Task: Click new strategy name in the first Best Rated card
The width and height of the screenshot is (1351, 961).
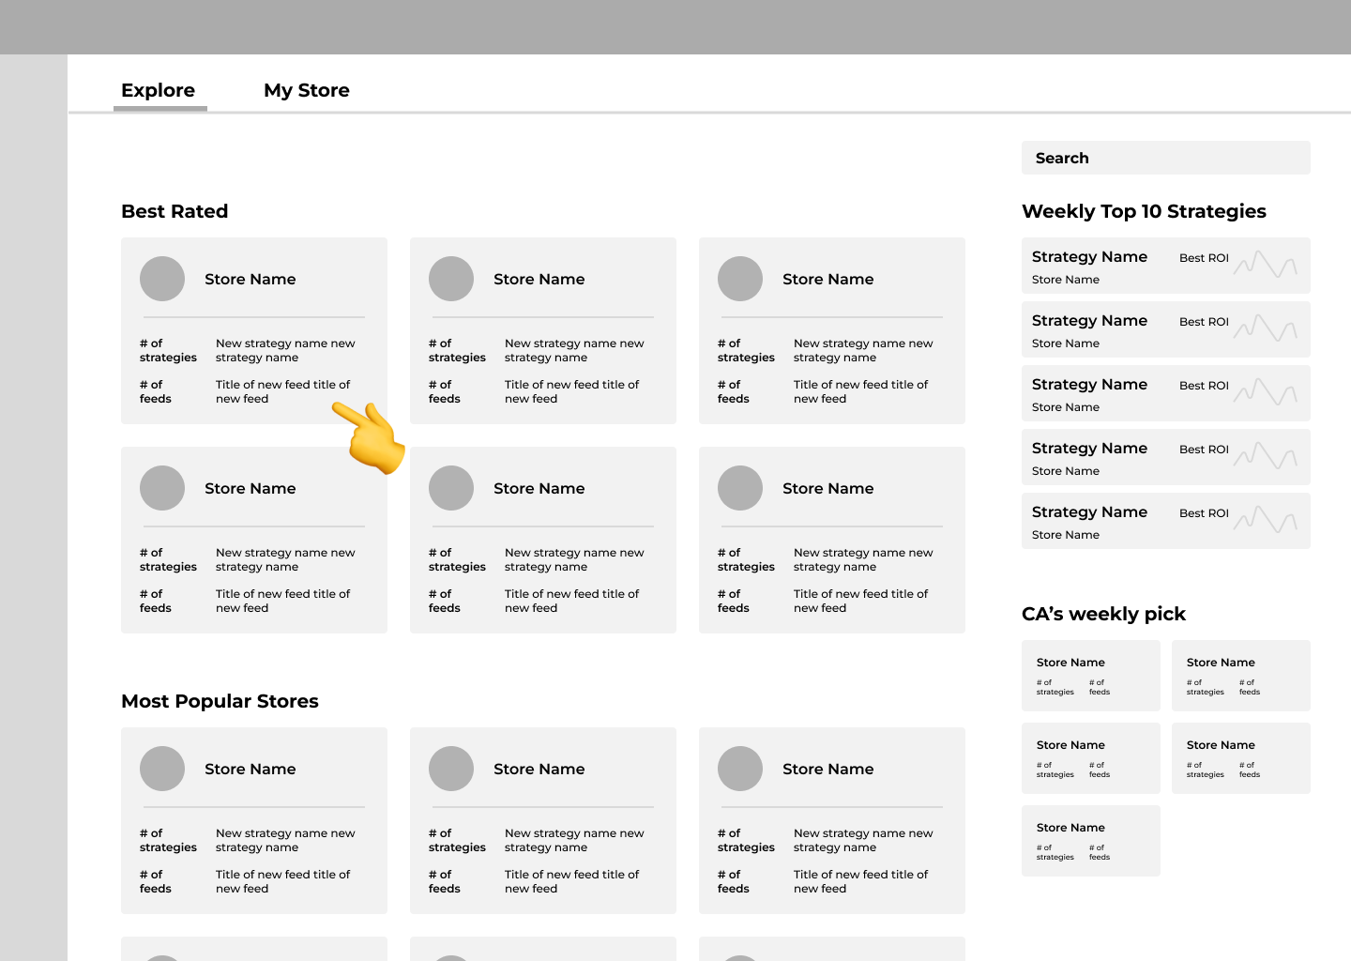Action: (x=285, y=350)
